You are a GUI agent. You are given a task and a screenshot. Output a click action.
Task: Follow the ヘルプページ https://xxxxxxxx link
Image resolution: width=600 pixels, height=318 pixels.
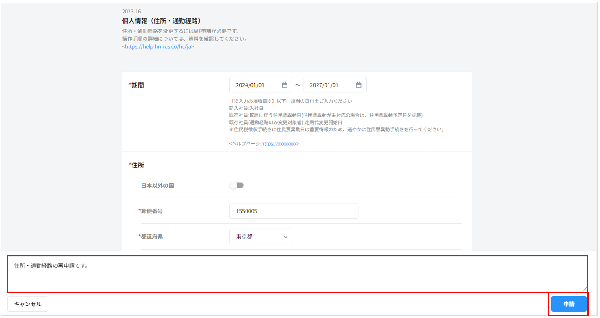coord(279,144)
